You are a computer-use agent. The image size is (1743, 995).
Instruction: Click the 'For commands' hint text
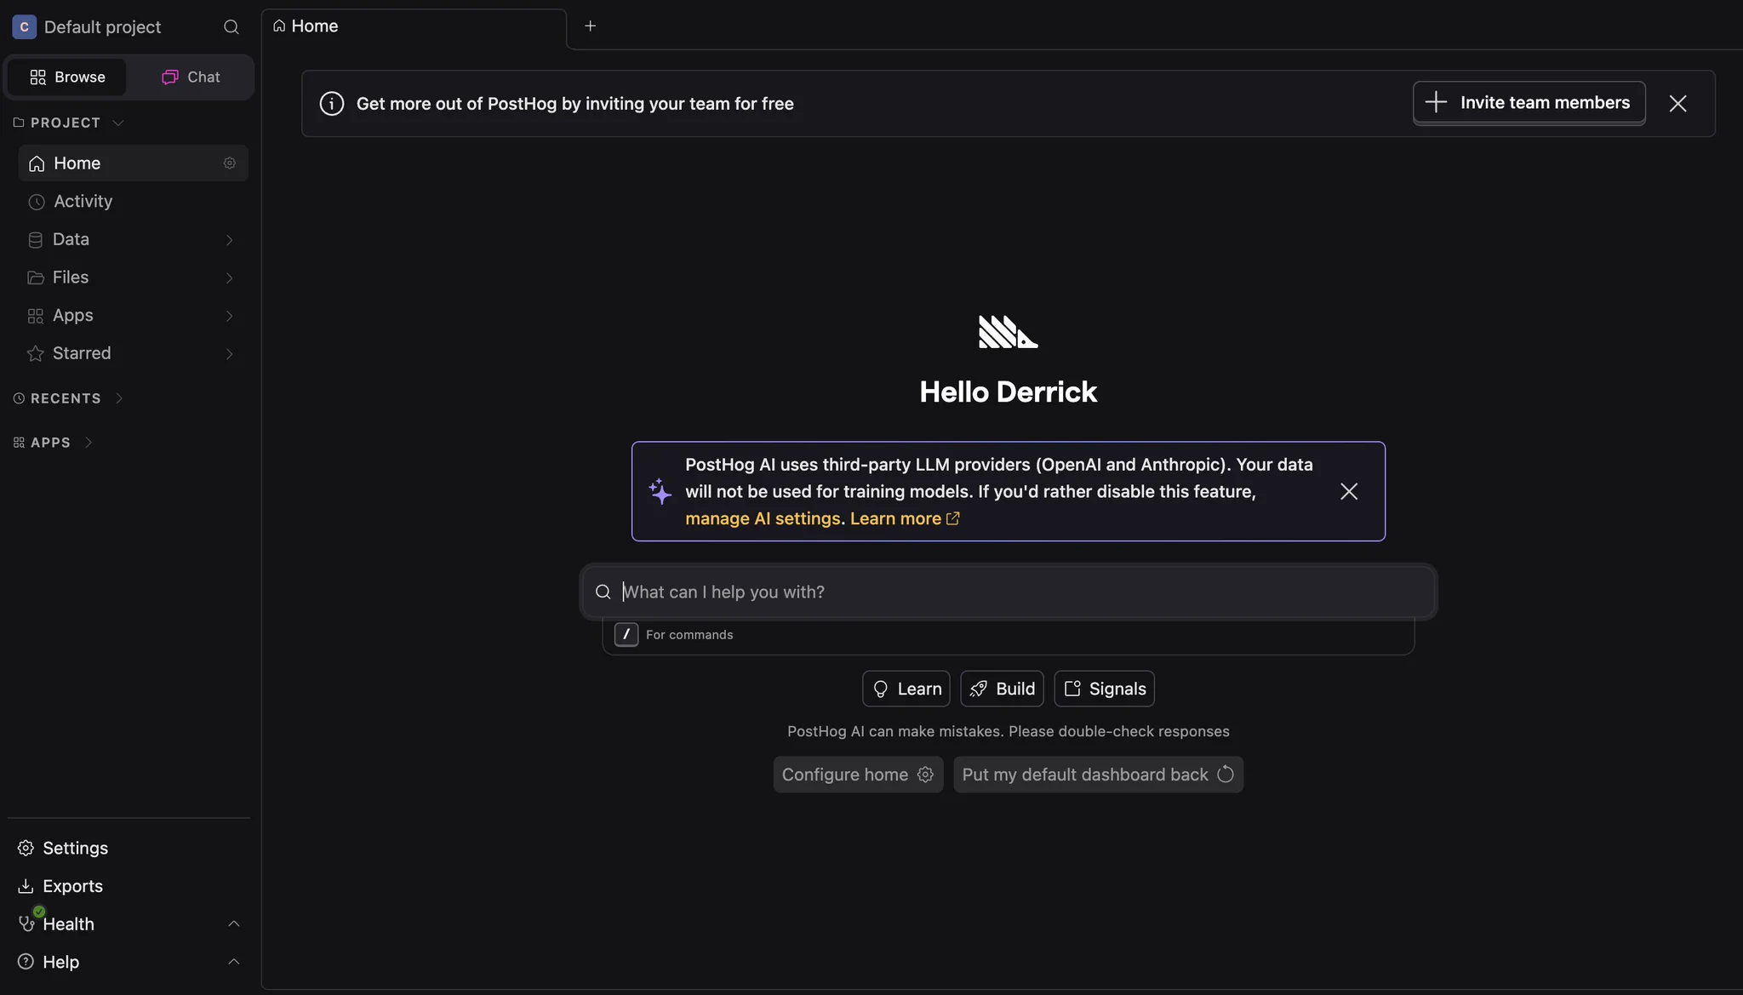click(x=689, y=635)
